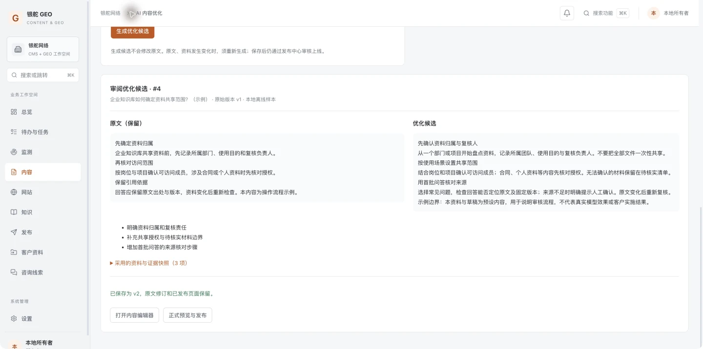Click the 先确定资料归属 line in 原文
The image size is (703, 349).
tap(134, 143)
